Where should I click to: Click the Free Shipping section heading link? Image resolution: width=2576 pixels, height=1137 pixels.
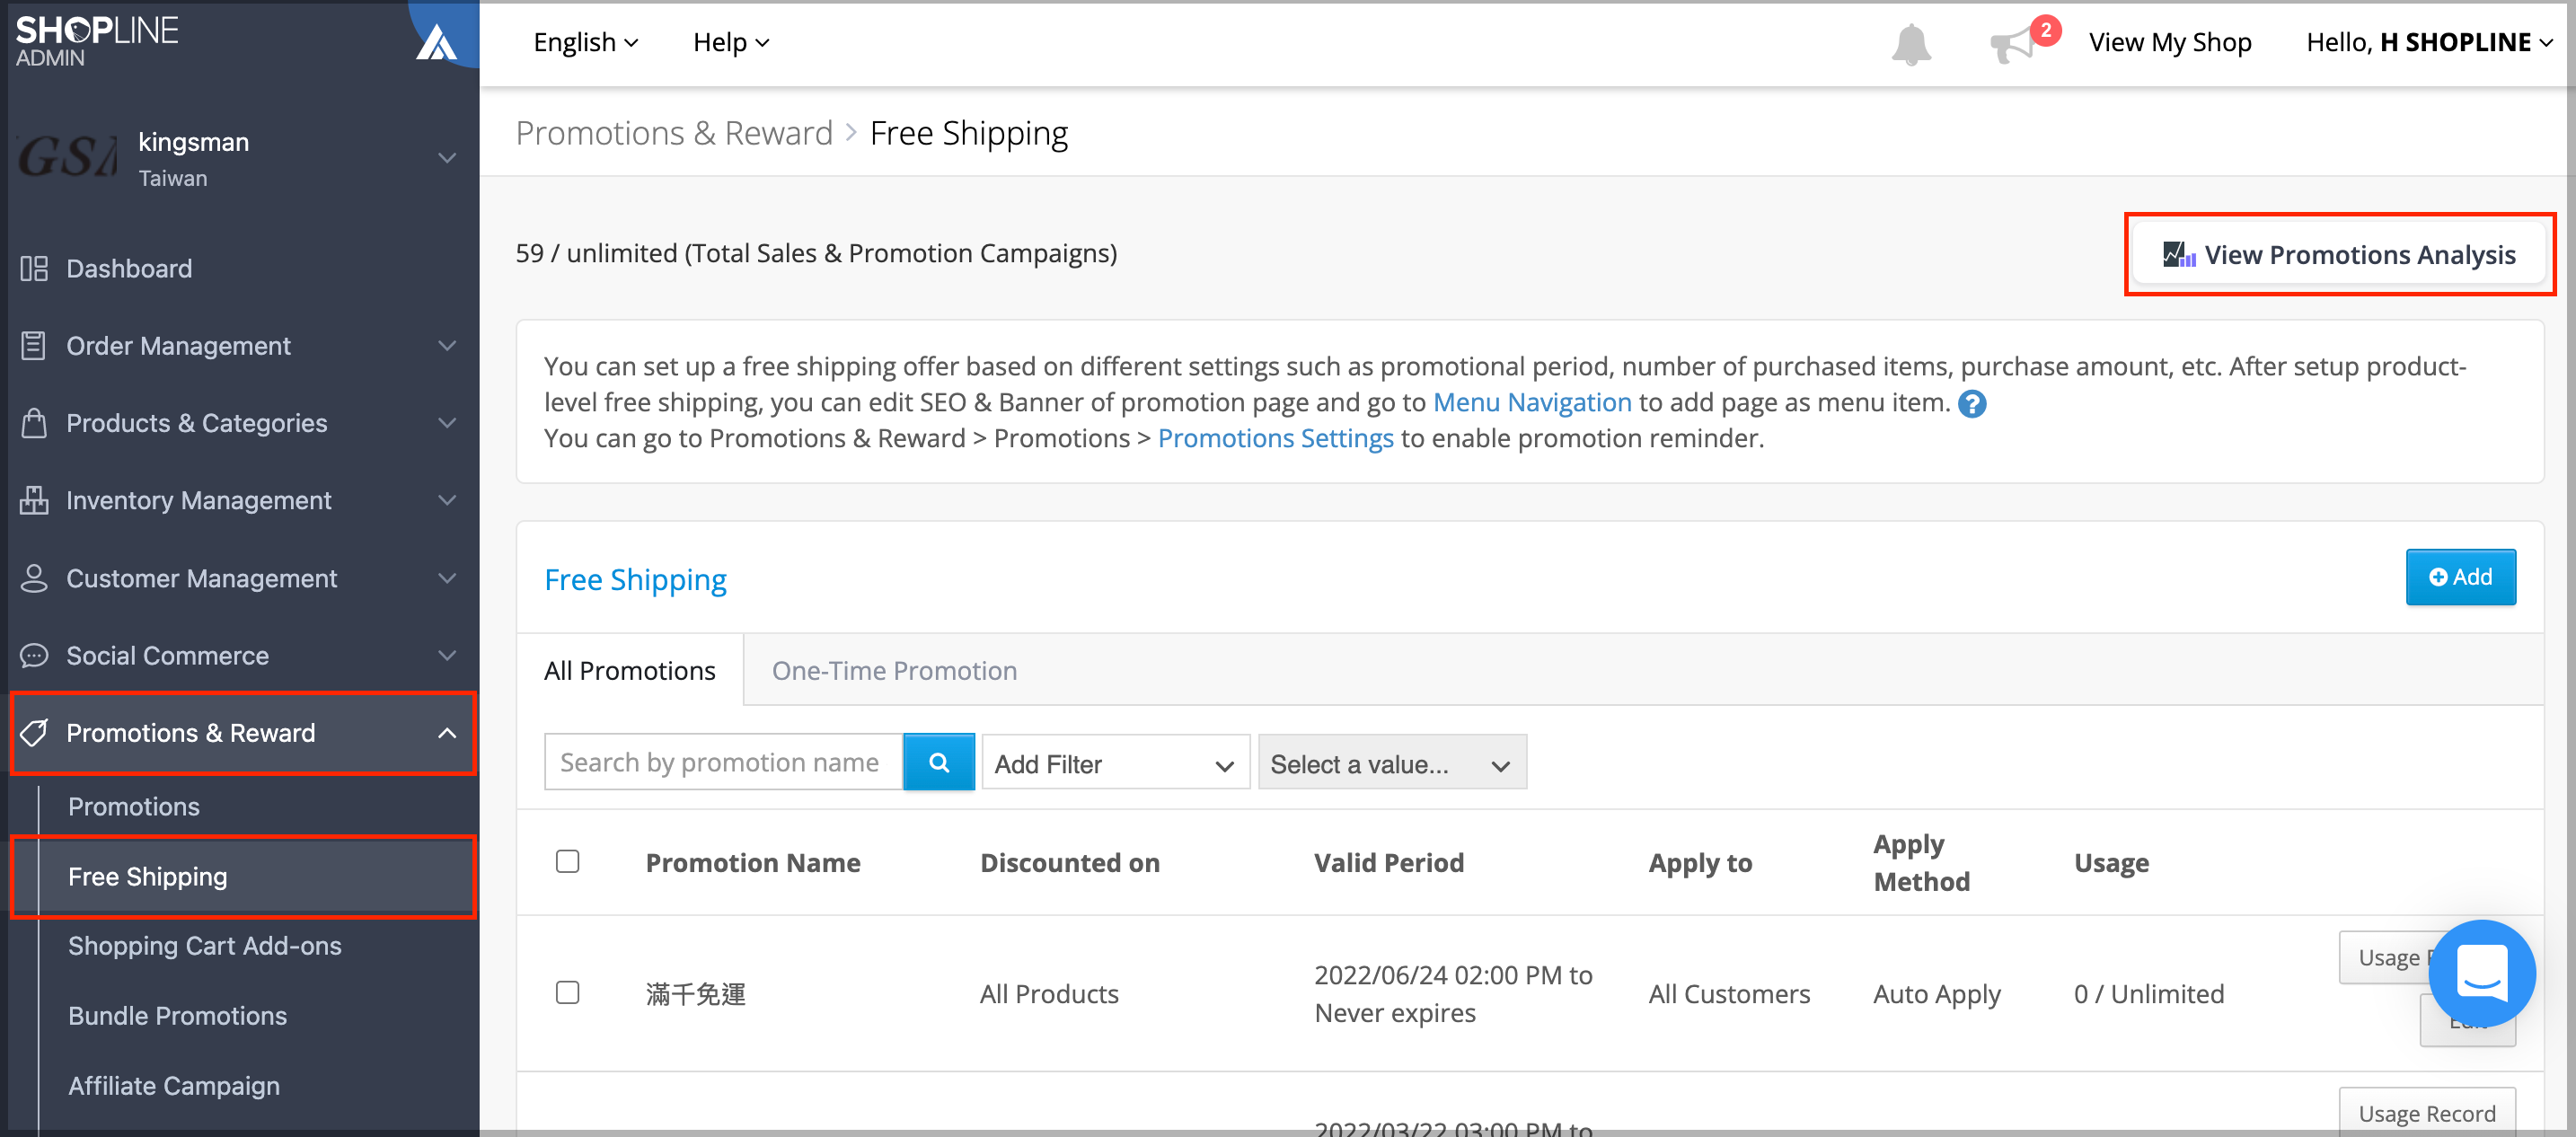[x=635, y=579]
